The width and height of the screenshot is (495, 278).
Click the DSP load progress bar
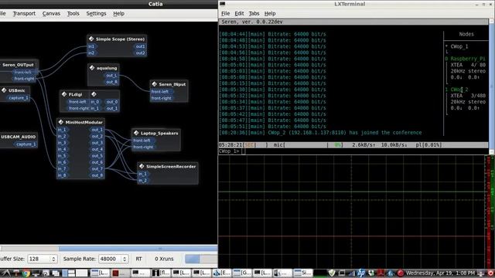click(x=201, y=259)
